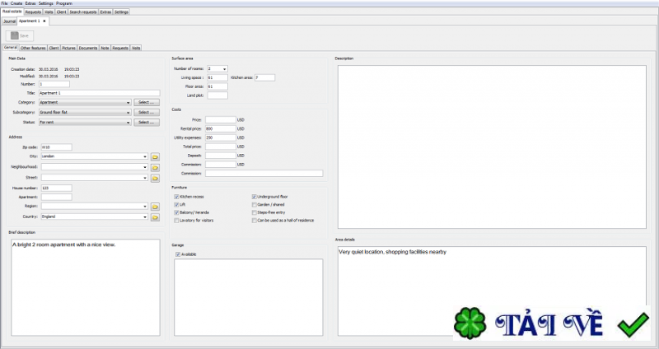Open Number of rooms dropdown
The width and height of the screenshot is (659, 349).
[x=225, y=69]
